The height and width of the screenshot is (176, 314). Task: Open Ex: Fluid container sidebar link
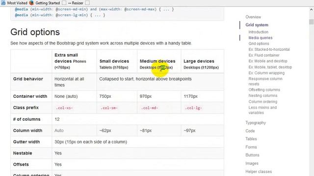264,55
